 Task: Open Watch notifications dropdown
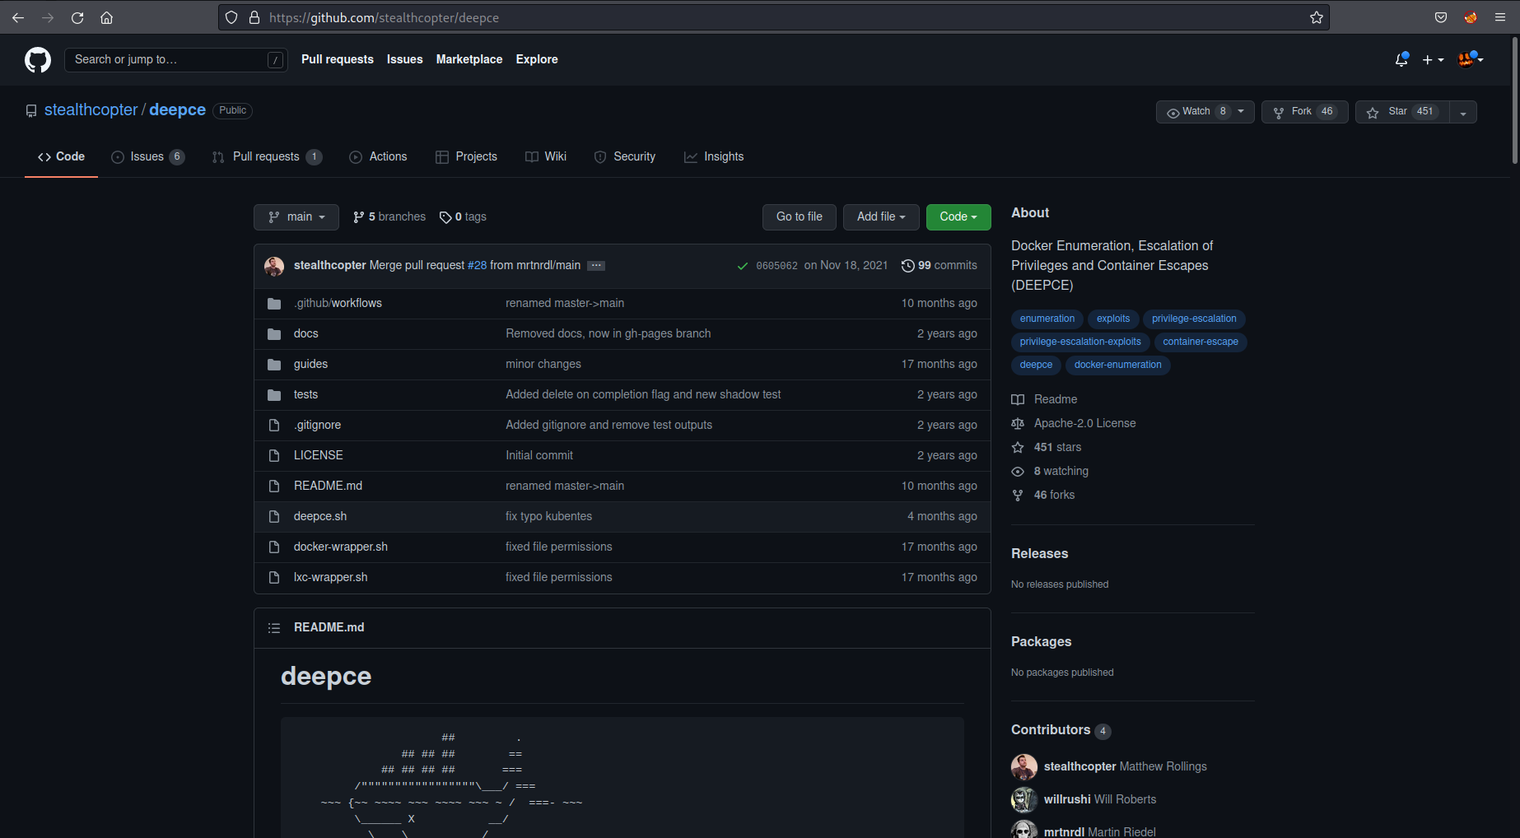[1205, 112]
